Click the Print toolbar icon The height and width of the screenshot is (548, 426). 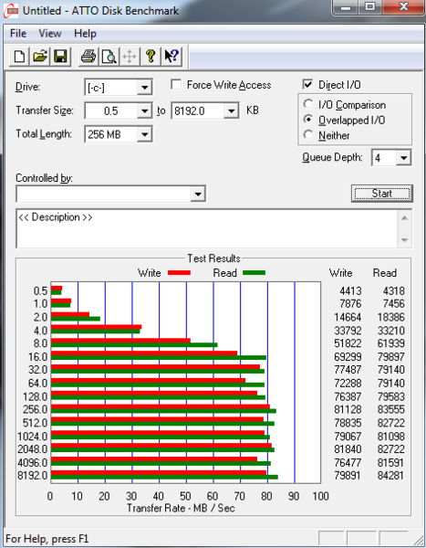pyautogui.click(x=88, y=56)
